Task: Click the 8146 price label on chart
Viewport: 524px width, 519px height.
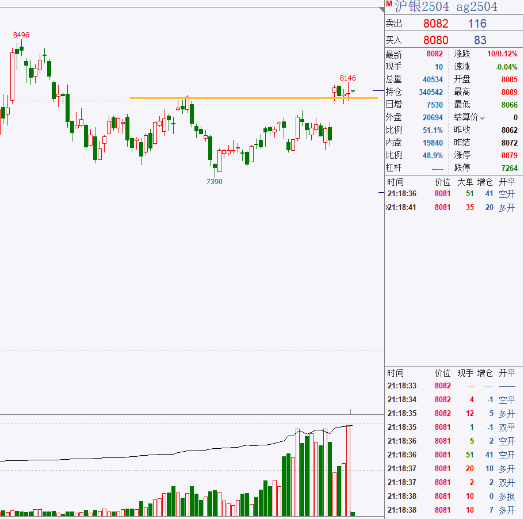Action: [x=347, y=78]
